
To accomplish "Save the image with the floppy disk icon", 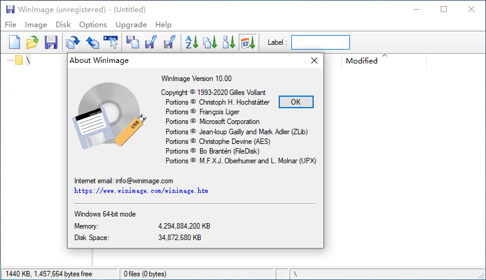I will pos(51,42).
